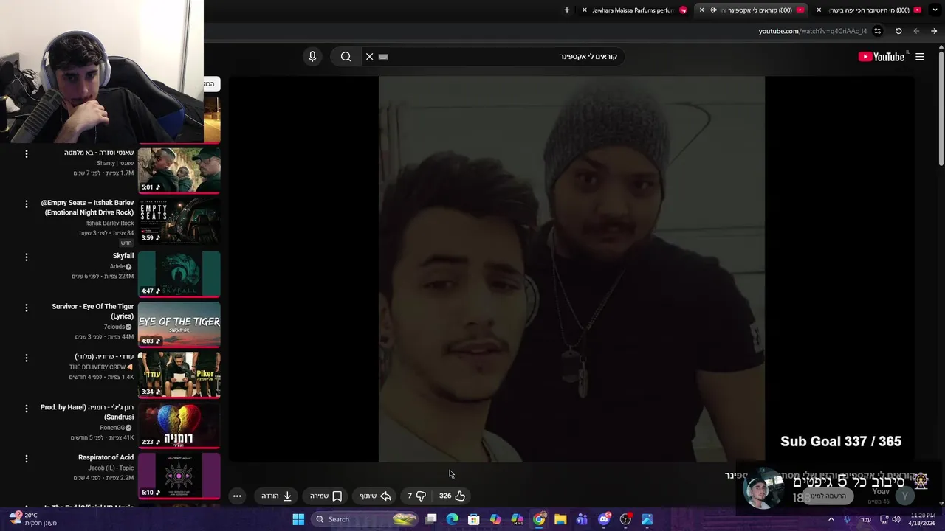Open more actions ellipsis under the video
The height and width of the screenshot is (531, 945).
pyautogui.click(x=237, y=496)
